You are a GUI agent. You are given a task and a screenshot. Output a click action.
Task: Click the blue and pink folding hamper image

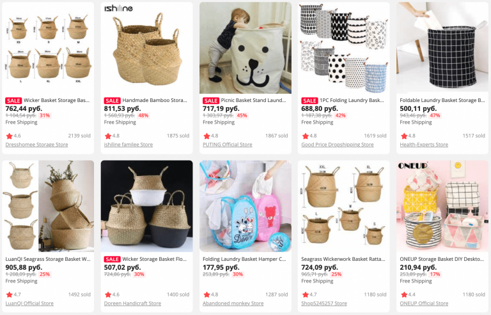(x=245, y=206)
